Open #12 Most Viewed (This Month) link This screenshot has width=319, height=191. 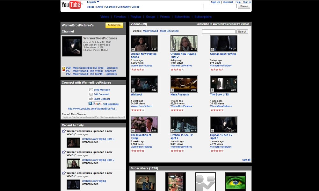click(91, 74)
